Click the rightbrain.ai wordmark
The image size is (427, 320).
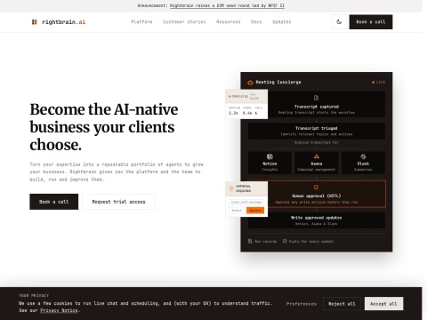(x=64, y=22)
